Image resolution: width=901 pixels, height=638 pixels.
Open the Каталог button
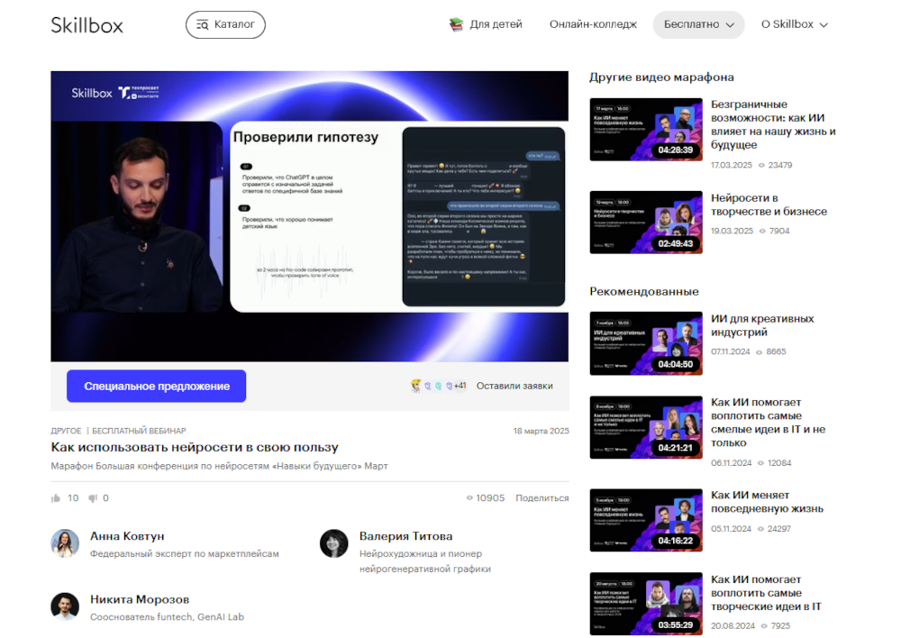click(x=225, y=24)
